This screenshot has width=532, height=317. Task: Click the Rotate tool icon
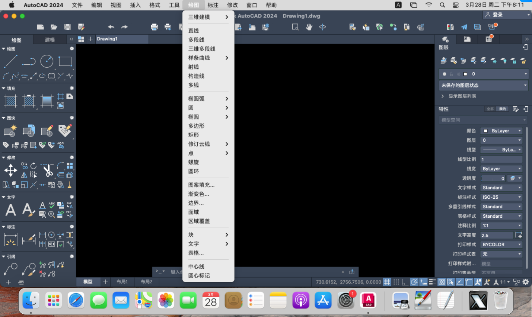pyautogui.click(x=33, y=166)
